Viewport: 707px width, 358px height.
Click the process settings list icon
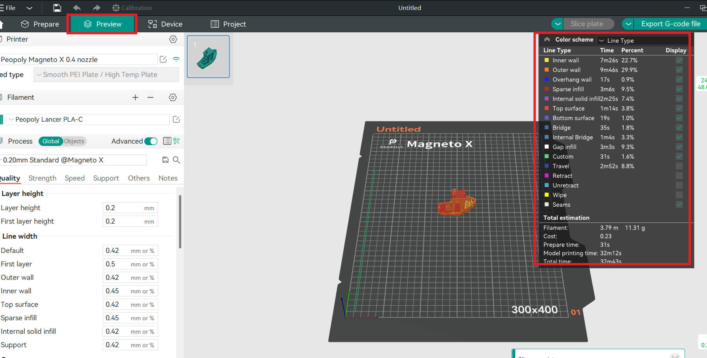167,141
